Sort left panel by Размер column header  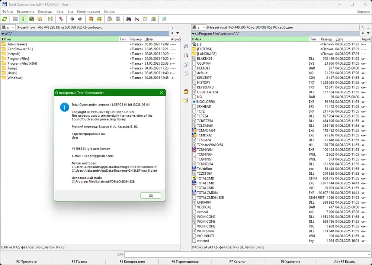point(136,39)
